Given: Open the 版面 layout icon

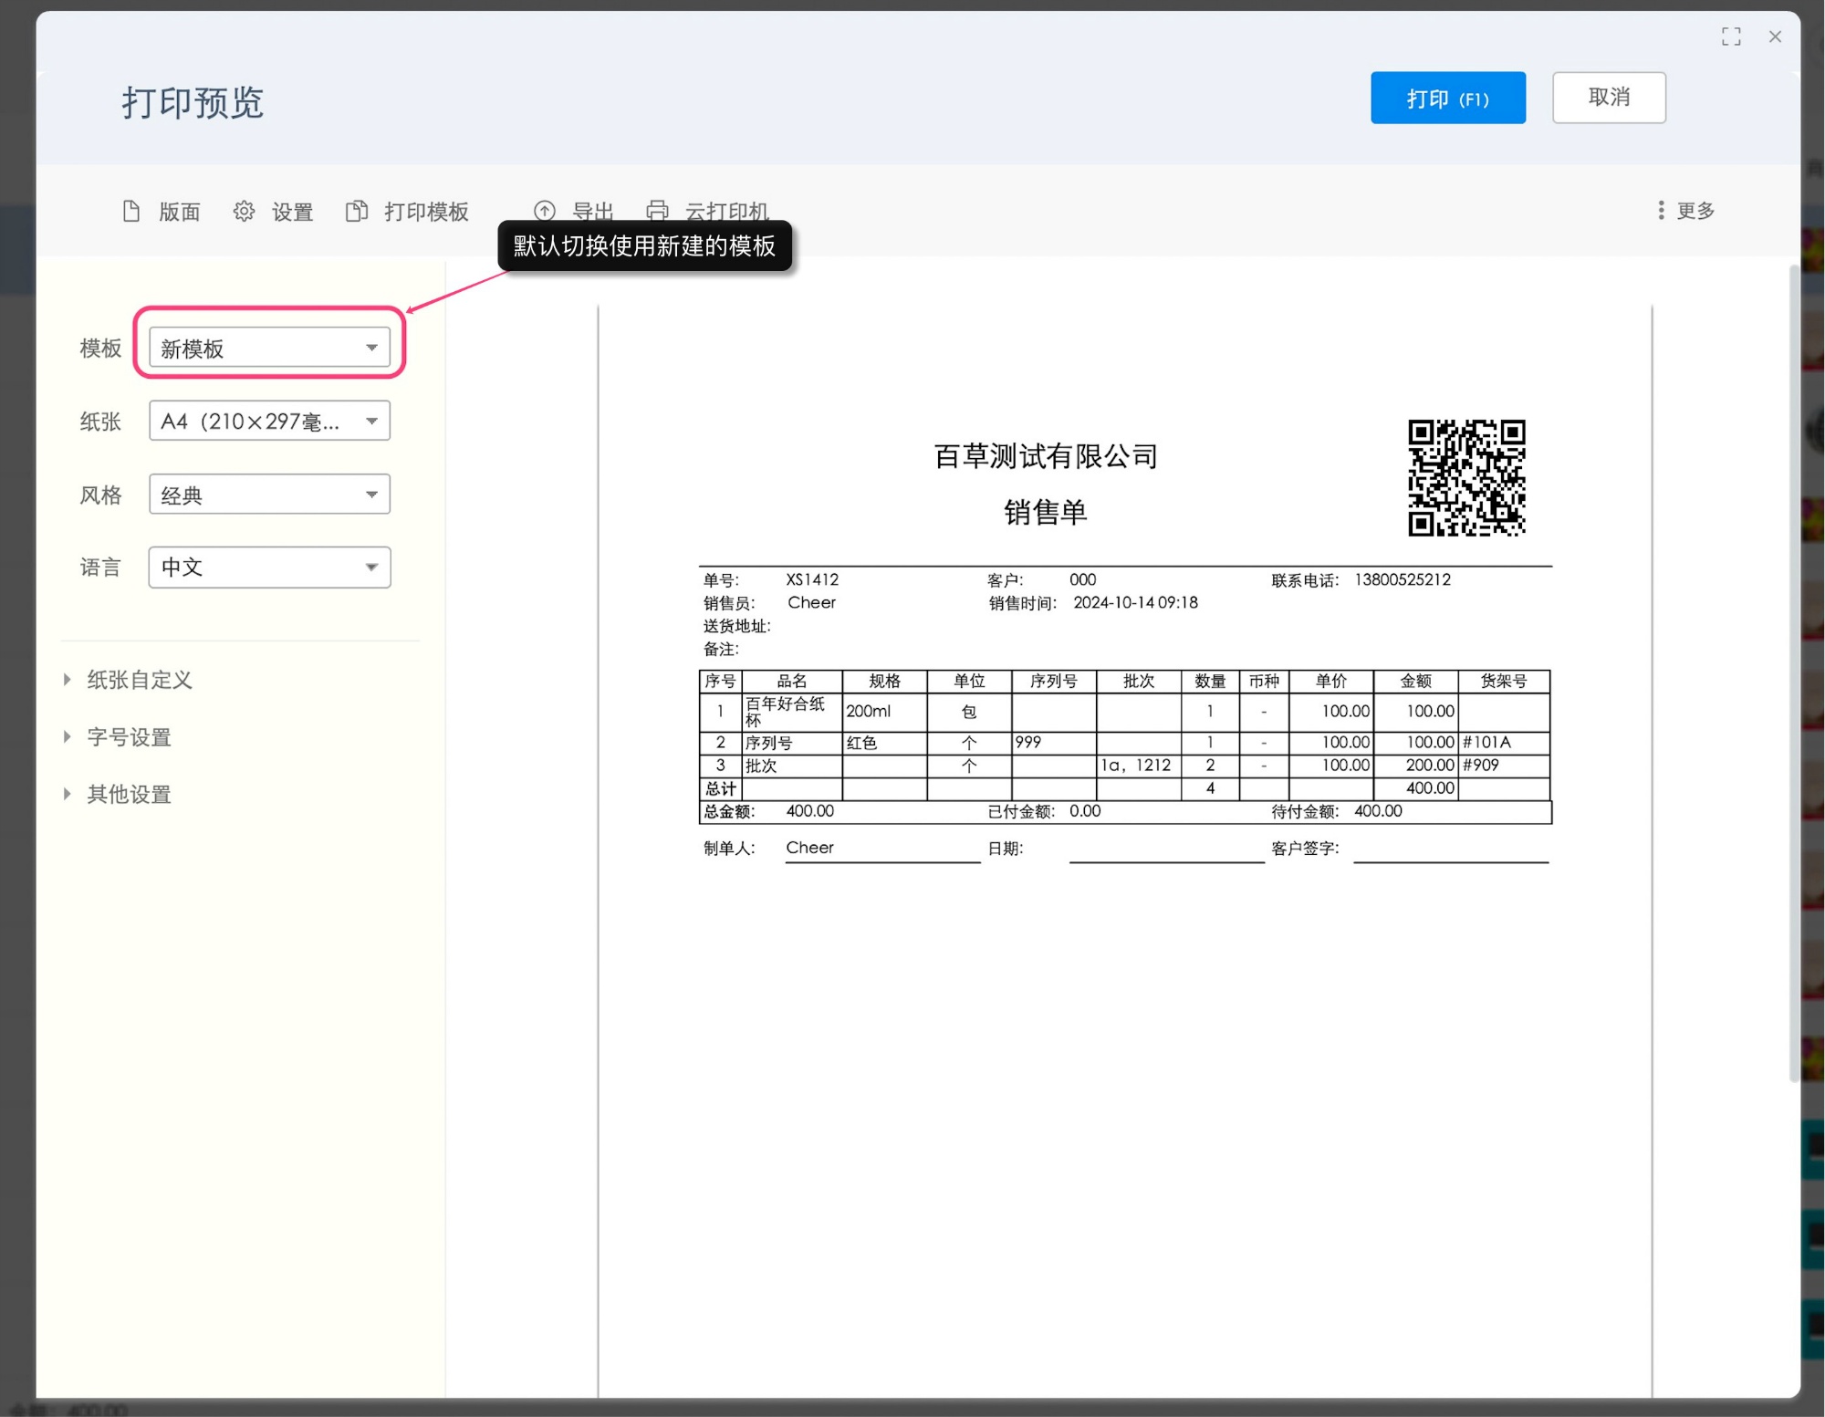Looking at the screenshot, I should point(161,212).
